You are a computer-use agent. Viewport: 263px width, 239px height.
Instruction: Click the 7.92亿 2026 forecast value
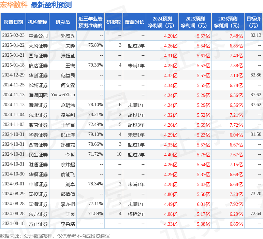(x=236, y=204)
